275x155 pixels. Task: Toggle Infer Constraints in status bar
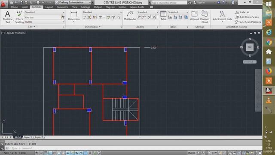(37, 153)
